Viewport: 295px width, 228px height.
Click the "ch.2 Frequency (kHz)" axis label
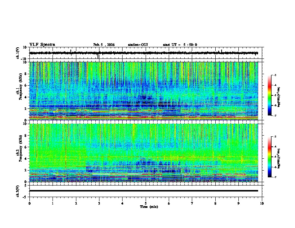click(x=19, y=148)
